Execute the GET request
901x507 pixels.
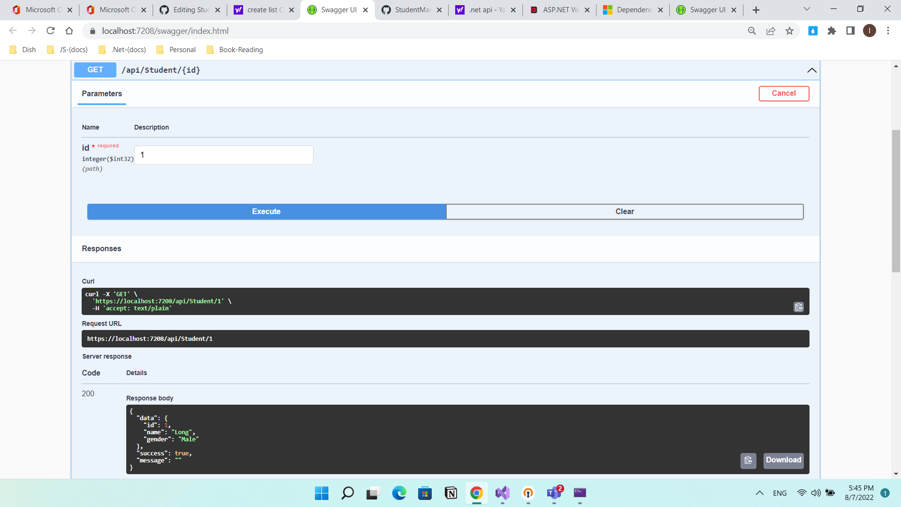point(266,211)
